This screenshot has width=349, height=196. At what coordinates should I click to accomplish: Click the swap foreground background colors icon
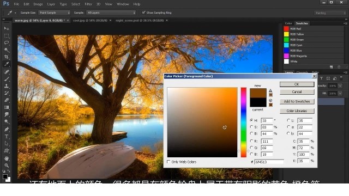[9, 171]
